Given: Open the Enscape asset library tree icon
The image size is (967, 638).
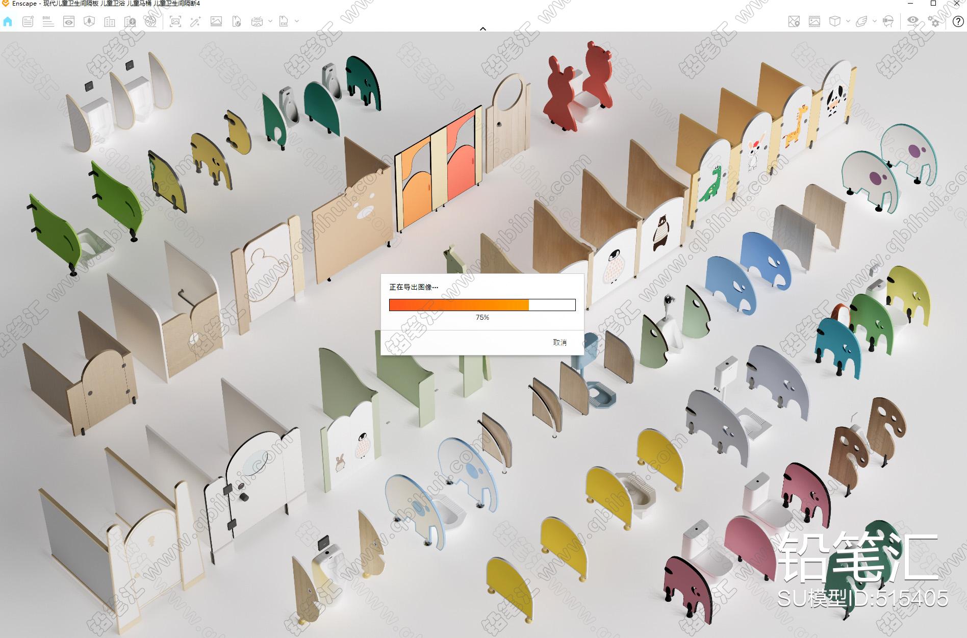Looking at the screenshot, I should 89,21.
